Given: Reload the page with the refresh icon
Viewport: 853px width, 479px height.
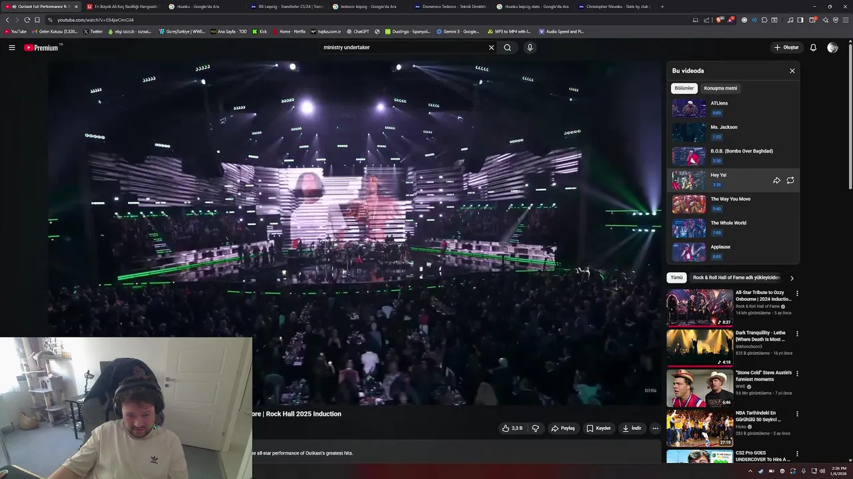Looking at the screenshot, I should [x=27, y=20].
